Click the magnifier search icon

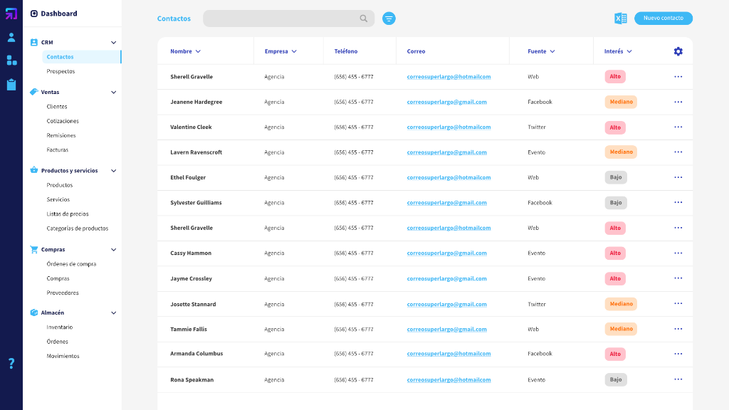[364, 19]
